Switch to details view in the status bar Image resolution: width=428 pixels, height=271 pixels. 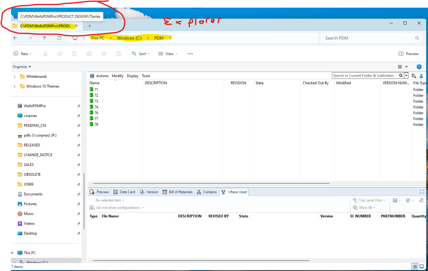pos(415,266)
